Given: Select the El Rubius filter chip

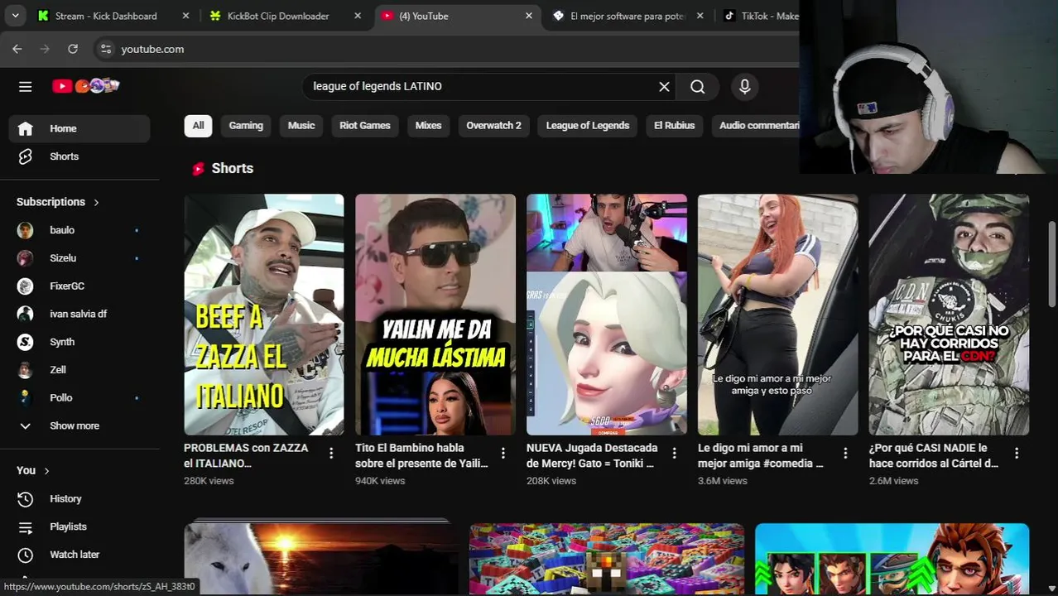Looking at the screenshot, I should click(x=674, y=126).
